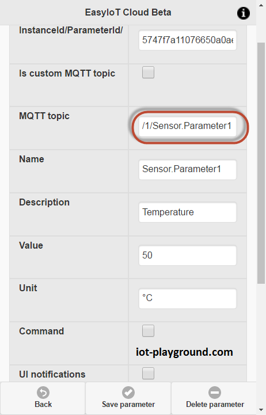Click the EasyIoT Cloud Beta title

[128, 13]
